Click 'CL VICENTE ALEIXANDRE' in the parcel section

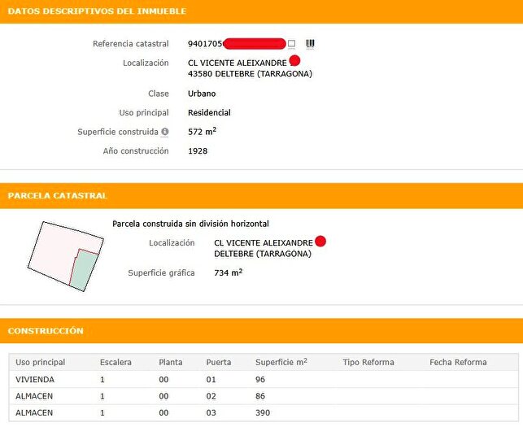click(x=264, y=243)
